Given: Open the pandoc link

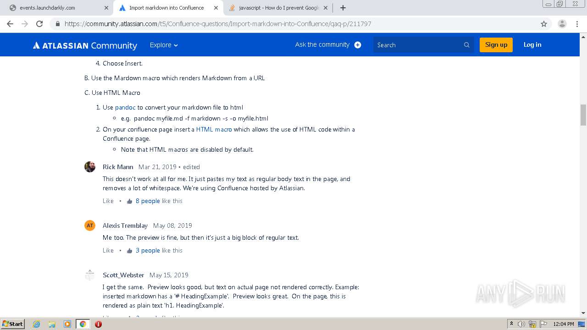Looking at the screenshot, I should coord(125,107).
